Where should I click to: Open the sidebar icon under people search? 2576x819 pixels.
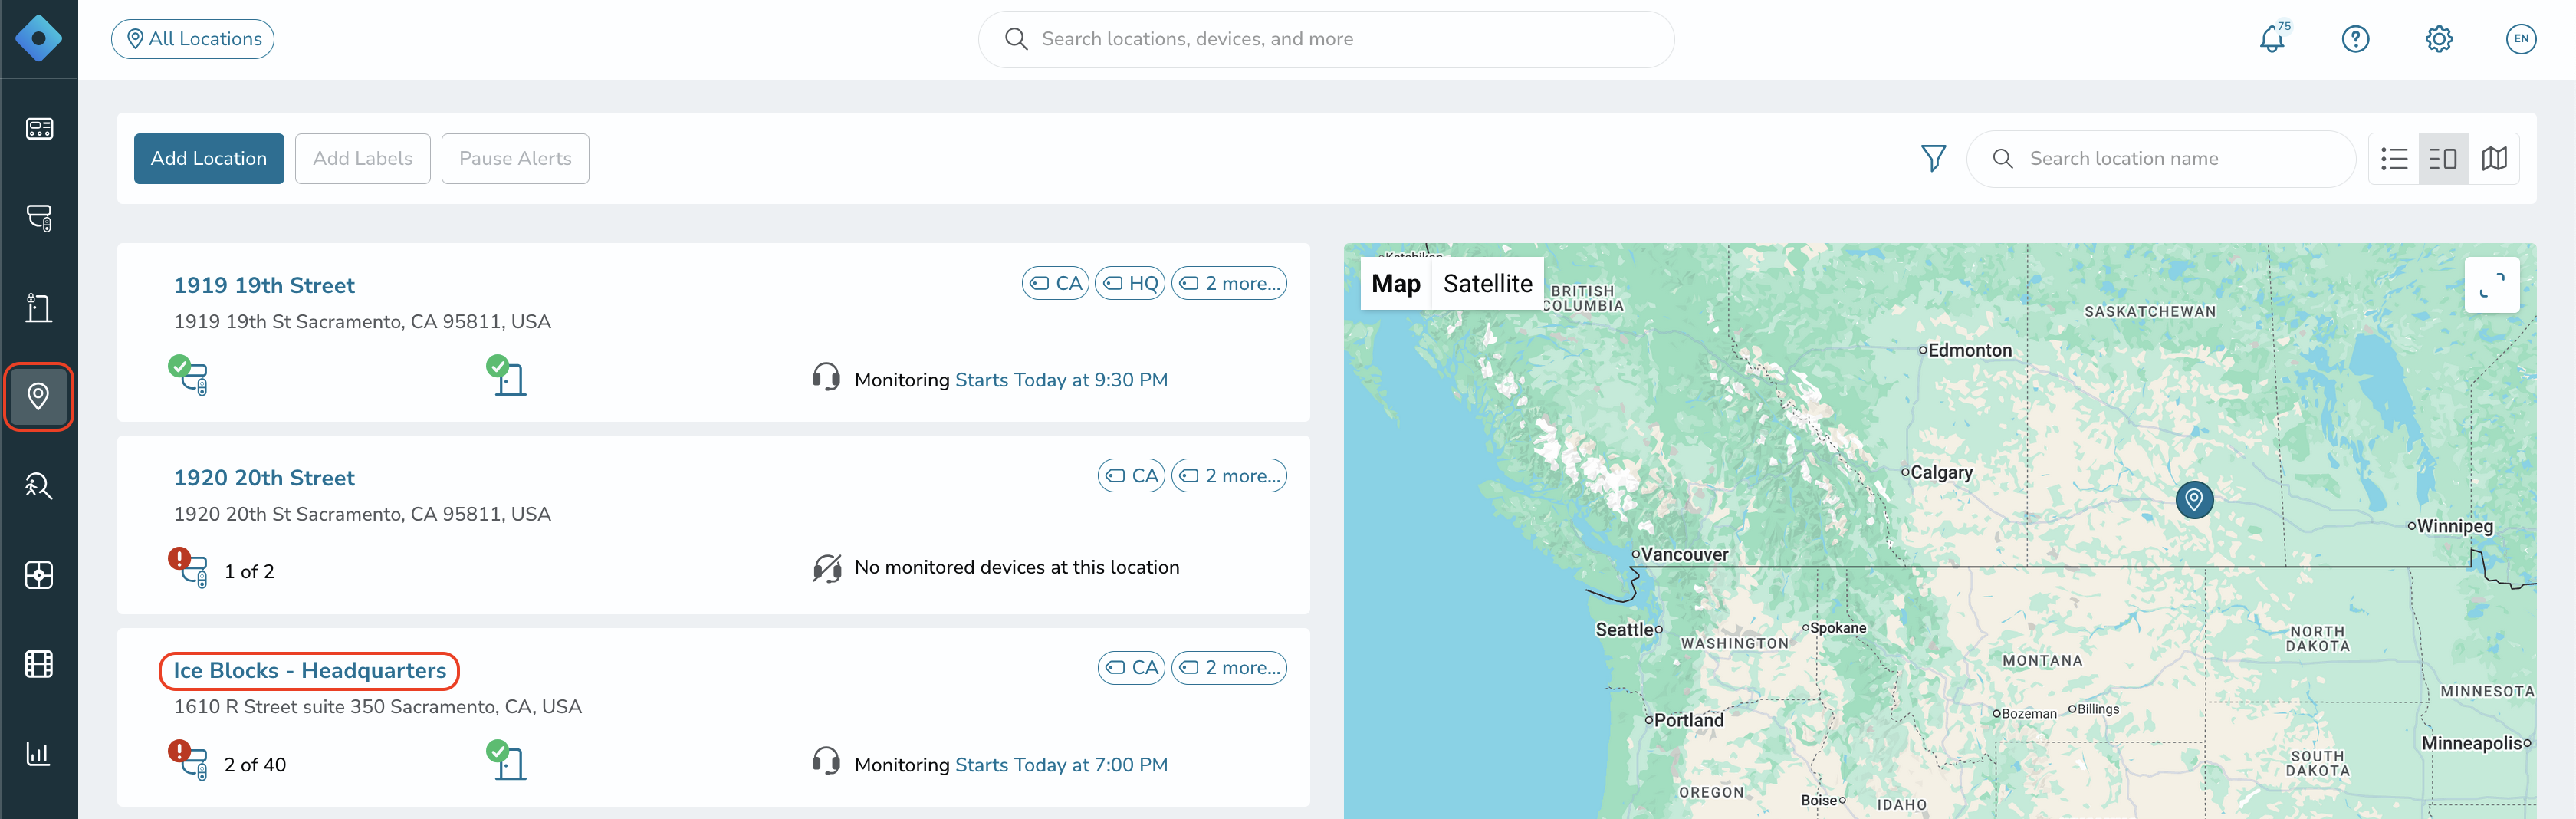(39, 575)
